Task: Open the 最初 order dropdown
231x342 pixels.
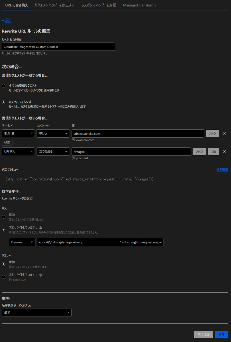Action: pyautogui.click(x=37, y=312)
